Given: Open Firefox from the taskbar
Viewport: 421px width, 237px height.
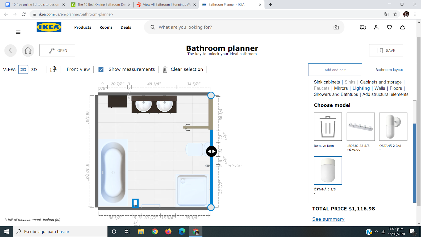Looking at the screenshot, I should point(168,231).
